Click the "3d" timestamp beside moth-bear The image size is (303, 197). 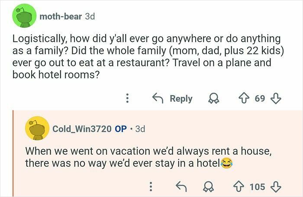pyautogui.click(x=90, y=16)
